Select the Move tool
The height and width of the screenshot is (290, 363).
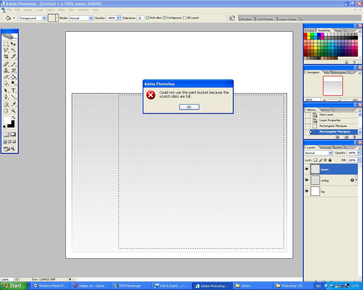tap(13, 44)
